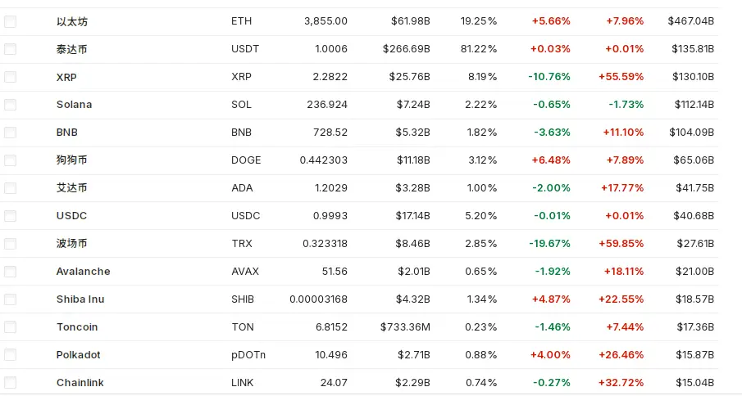This screenshot has height=396, width=742.
Task: Mark the BNB row checkbox
Action: pyautogui.click(x=10, y=133)
